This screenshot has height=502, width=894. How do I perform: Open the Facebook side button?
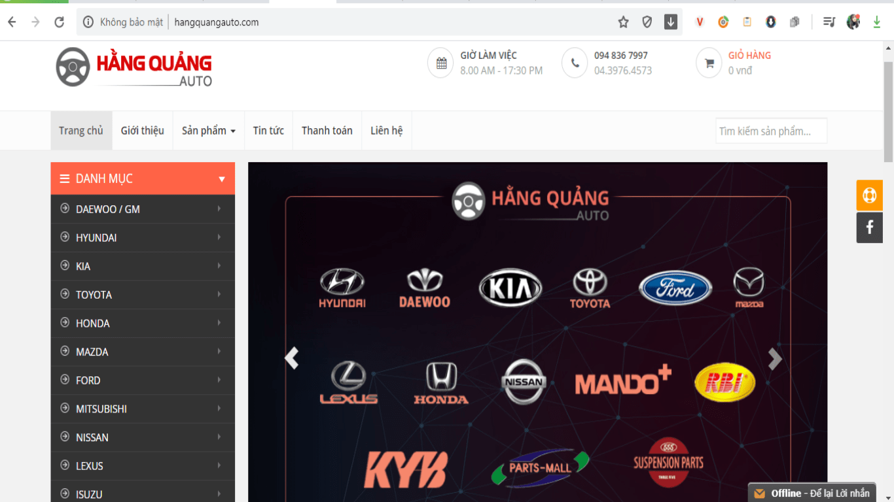(870, 227)
